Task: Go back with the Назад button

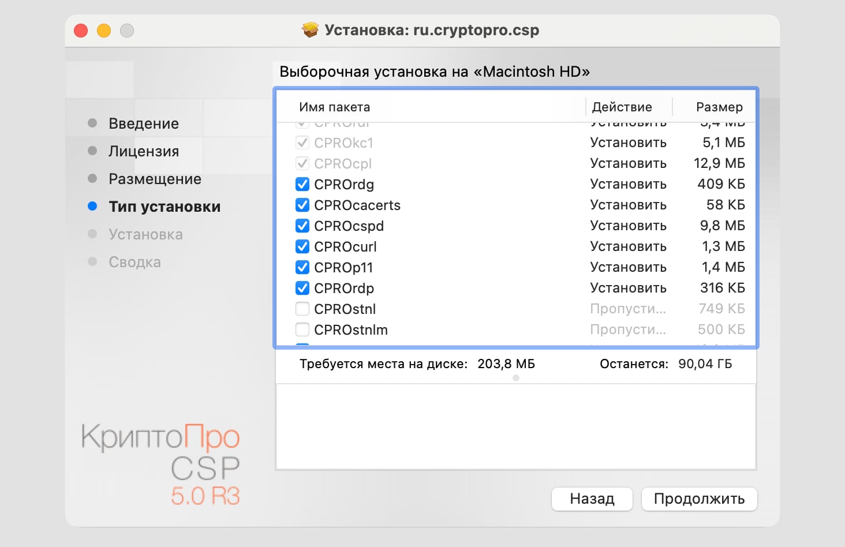Action: click(x=592, y=499)
